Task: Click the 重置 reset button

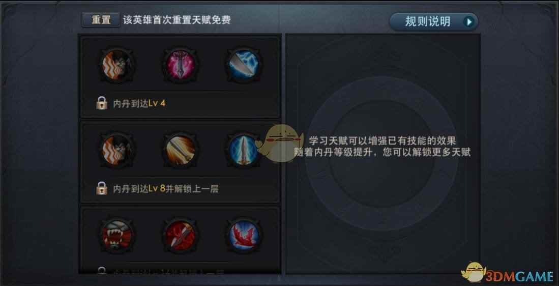Action: (x=101, y=20)
